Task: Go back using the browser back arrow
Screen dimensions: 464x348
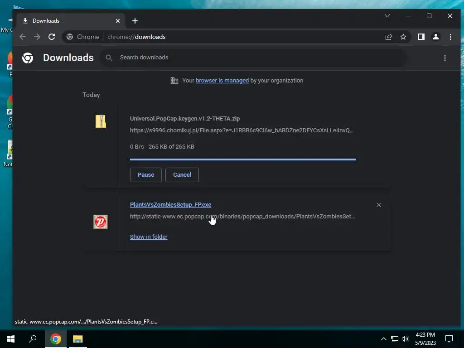Action: (23, 37)
